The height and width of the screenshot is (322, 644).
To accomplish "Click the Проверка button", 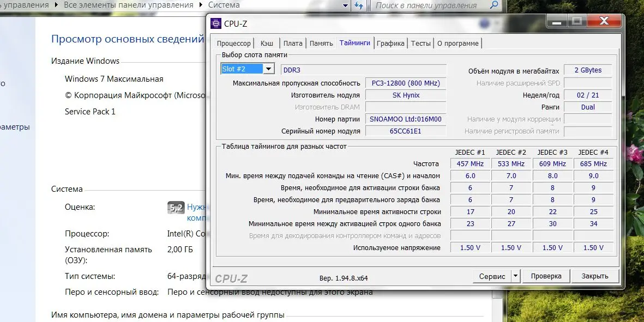I will coord(546,276).
